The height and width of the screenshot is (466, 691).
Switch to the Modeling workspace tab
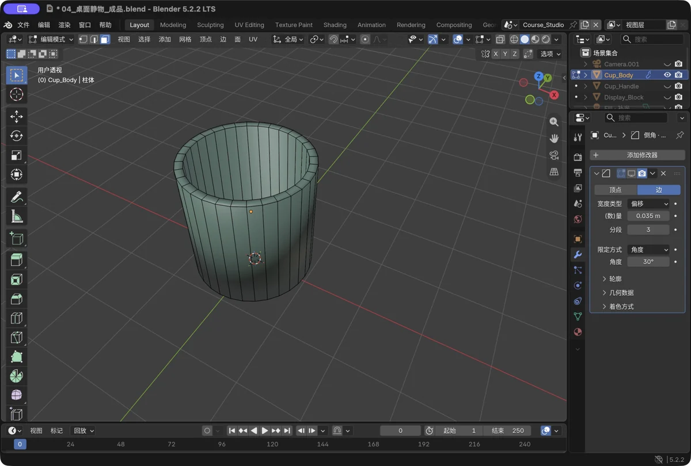tap(173, 25)
